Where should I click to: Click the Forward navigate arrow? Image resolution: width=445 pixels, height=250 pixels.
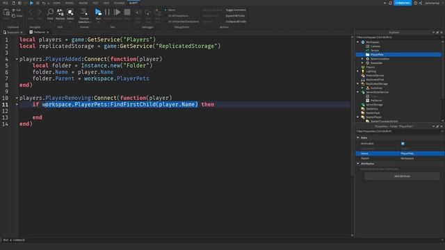tap(39, 12)
